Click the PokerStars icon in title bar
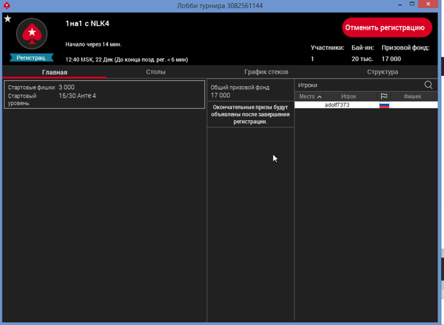 [6, 5]
